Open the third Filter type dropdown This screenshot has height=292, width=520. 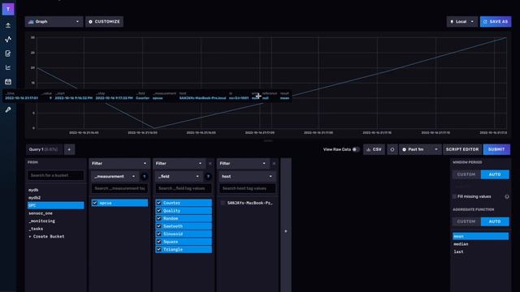[x=243, y=164]
